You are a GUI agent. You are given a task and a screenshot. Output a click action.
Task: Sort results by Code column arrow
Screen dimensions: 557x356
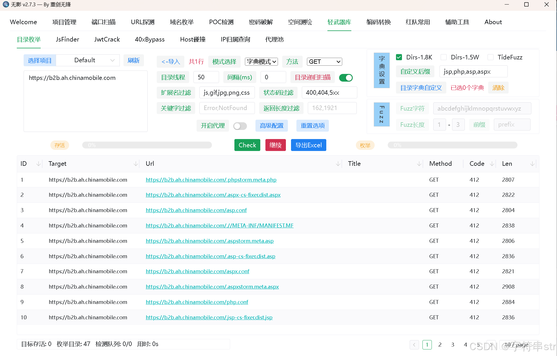pos(492,164)
